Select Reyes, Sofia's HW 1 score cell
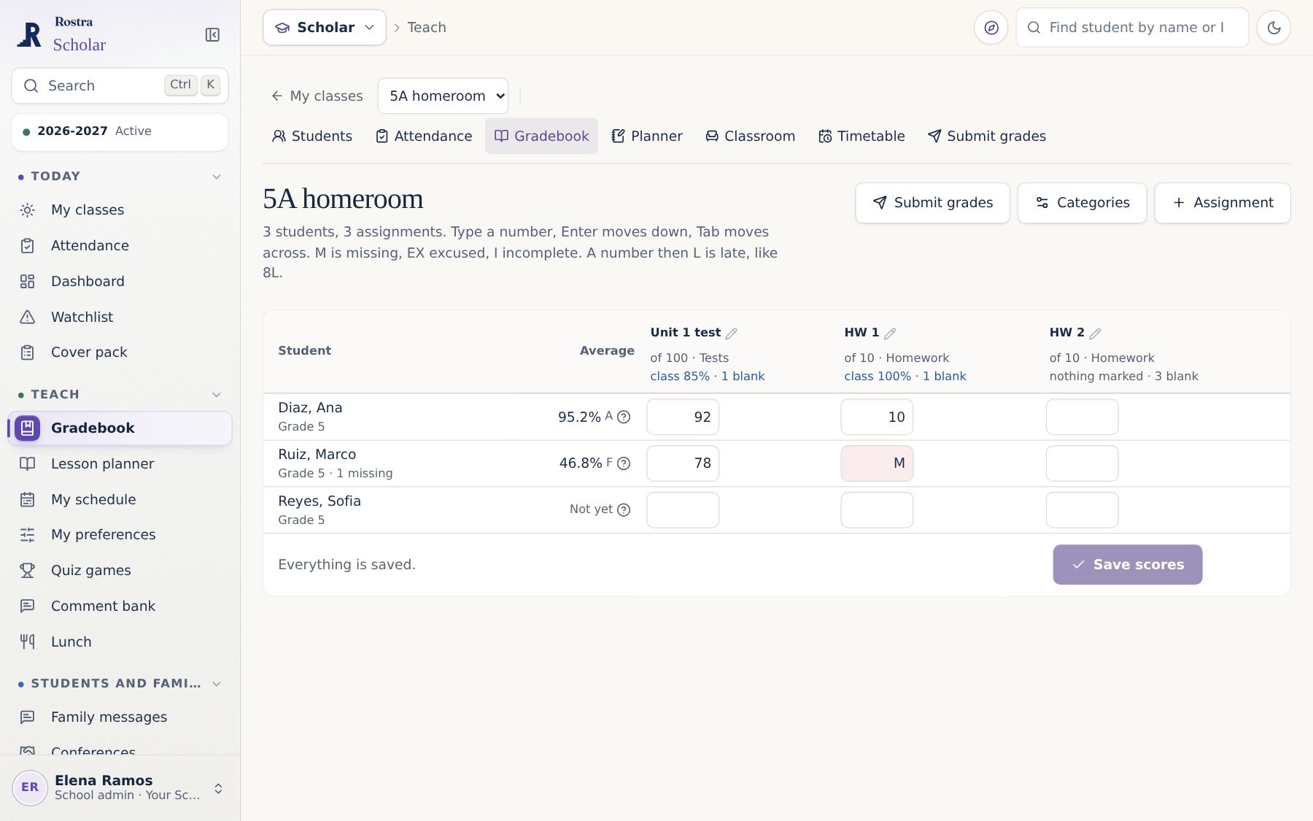Viewport: 1313px width, 821px height. click(877, 510)
